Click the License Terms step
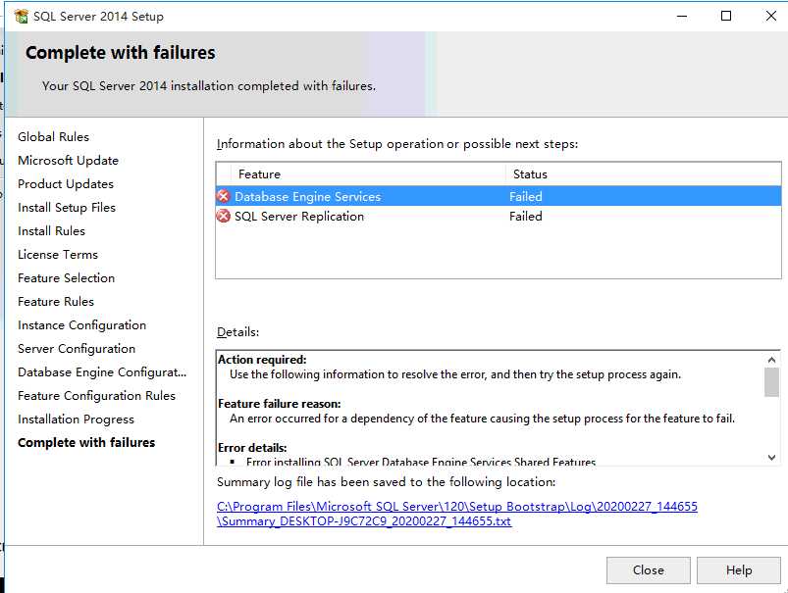This screenshot has width=788, height=593. coord(58,255)
